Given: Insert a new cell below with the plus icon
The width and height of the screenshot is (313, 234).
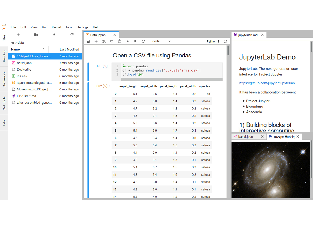Looking at the screenshot, I should 96,41.
